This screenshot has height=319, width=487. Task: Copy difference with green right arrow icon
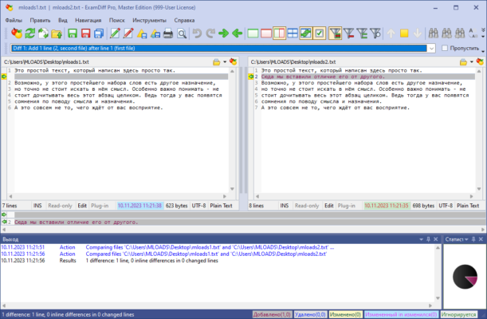point(224,33)
